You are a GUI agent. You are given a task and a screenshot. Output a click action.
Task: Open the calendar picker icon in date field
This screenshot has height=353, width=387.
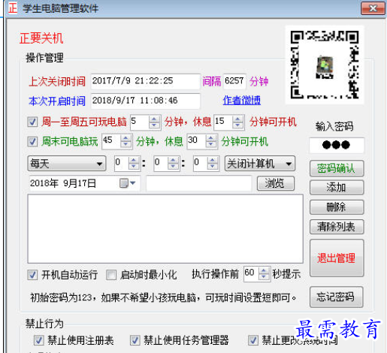123,183
